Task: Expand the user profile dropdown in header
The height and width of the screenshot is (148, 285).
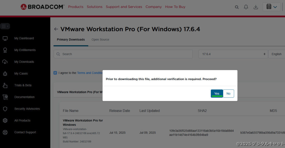Action: [x=271, y=7]
